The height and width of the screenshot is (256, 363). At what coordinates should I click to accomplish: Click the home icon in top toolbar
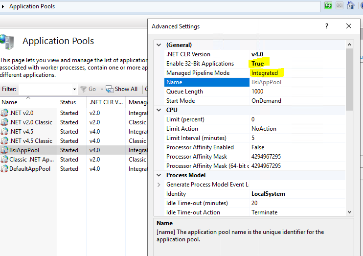[x=351, y=6]
